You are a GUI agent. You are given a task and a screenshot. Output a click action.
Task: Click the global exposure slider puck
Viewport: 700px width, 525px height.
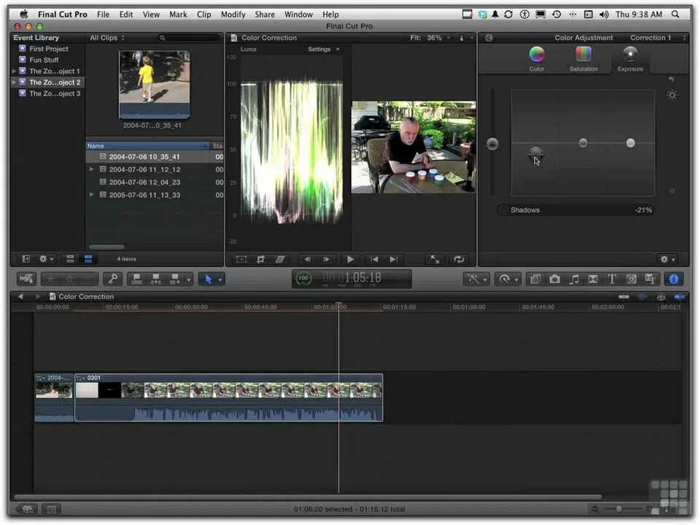(x=492, y=144)
